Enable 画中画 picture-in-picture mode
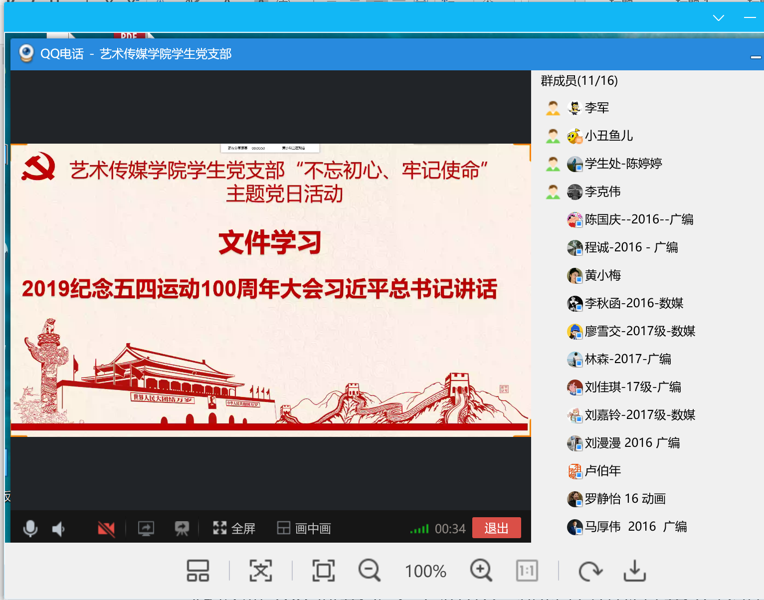764x600 pixels. click(304, 528)
